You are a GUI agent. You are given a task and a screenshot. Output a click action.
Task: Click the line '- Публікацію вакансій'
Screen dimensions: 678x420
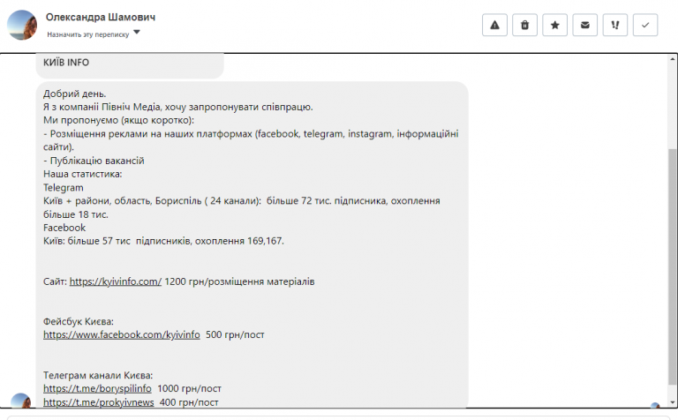94,161
